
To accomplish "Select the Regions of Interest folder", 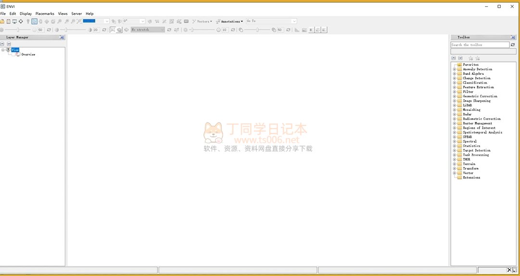I will pos(479,128).
